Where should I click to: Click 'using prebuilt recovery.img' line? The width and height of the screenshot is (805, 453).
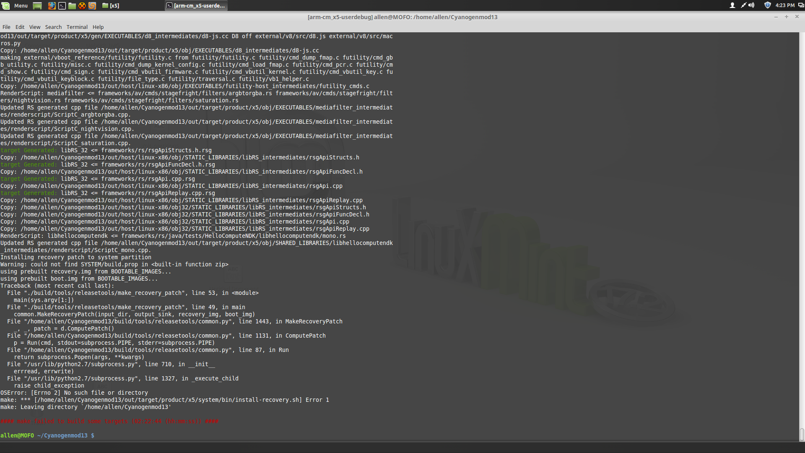coord(86,271)
